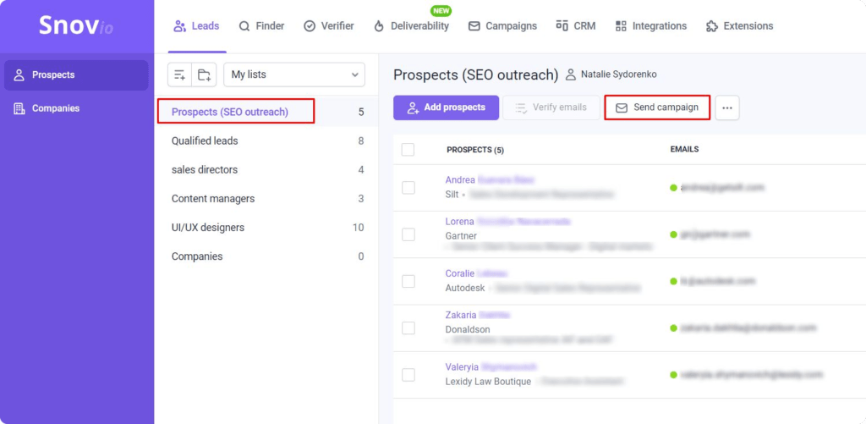The width and height of the screenshot is (866, 424).
Task: Toggle the select-all prospects checkbox
Action: click(408, 149)
